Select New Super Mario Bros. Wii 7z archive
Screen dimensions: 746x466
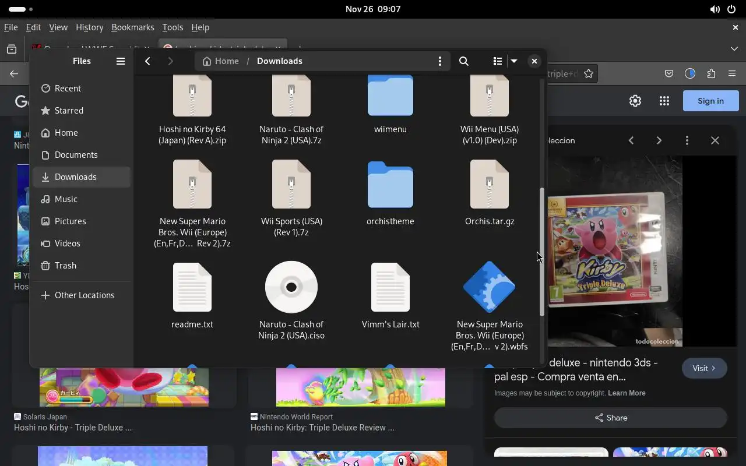(x=192, y=204)
